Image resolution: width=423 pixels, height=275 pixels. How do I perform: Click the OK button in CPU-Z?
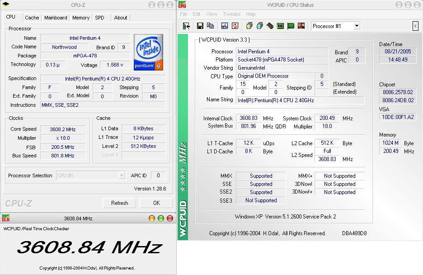(156, 203)
